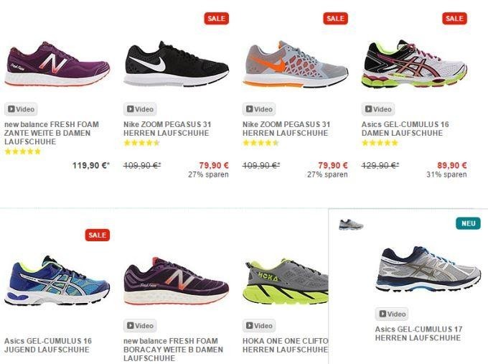488x364 pixels.
Task: Click Video button under grey-orange Nike Pegasus
Action: (259, 109)
